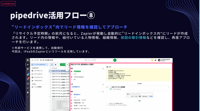This screenshot has height=111, width=200.
Task: Click the 人物を関連付ける link
Action: (x=75, y=87)
